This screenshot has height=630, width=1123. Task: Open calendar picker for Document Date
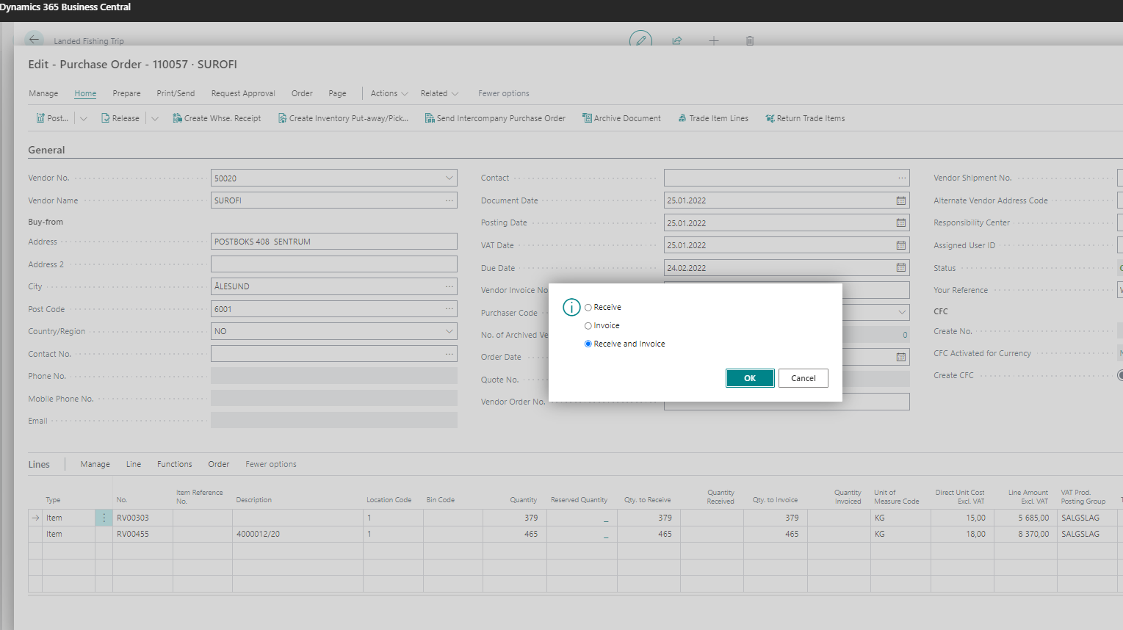point(901,200)
